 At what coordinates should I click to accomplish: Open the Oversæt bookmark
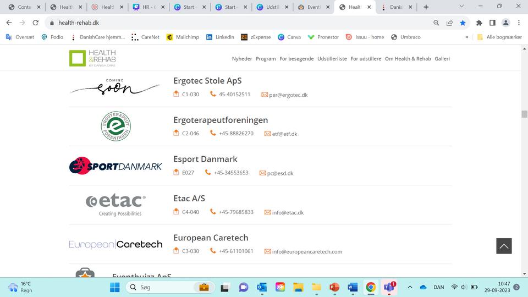click(x=20, y=37)
